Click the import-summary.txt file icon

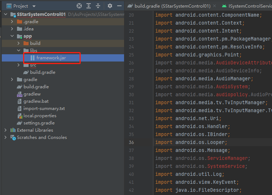(x=20, y=109)
